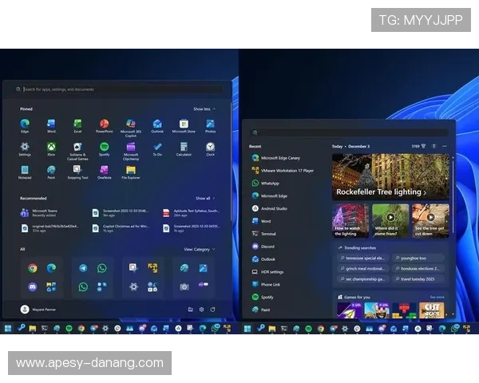
Task: Click the power button in Start menu
Action: coord(212,308)
